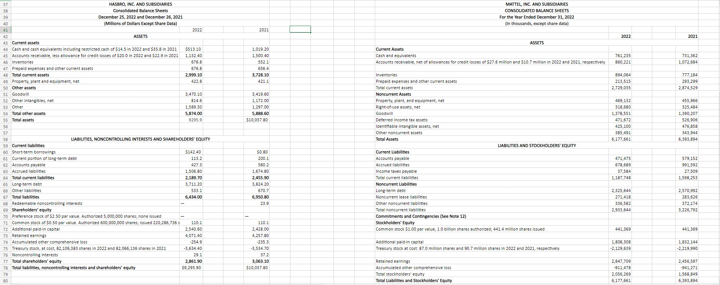Select Mattel accounts payable 471,475
This screenshot has height=285, width=720.
click(x=623, y=158)
